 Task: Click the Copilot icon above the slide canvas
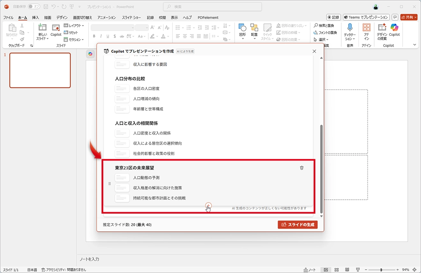click(90, 54)
